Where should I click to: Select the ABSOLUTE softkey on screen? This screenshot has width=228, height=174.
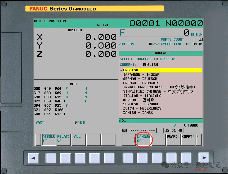49,140
